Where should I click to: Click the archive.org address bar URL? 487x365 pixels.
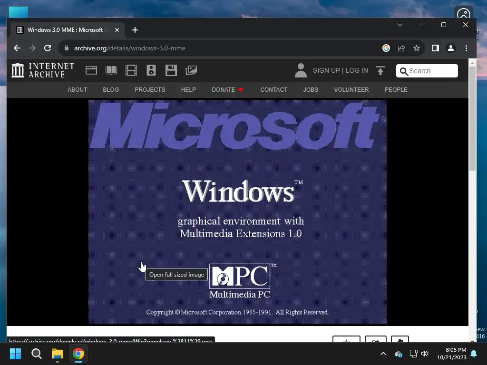[129, 48]
